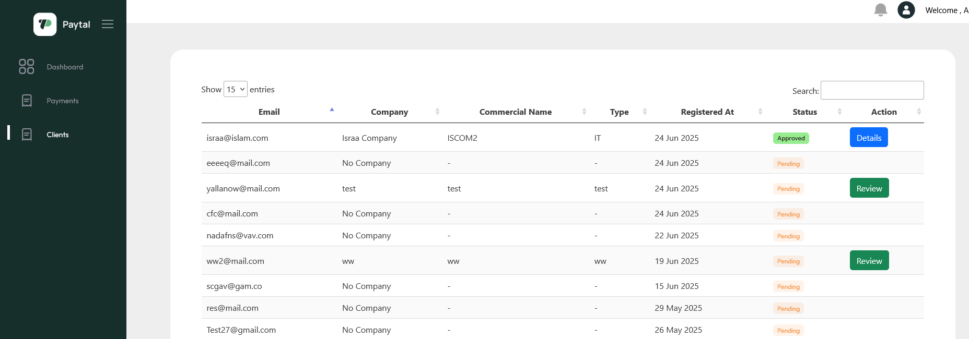Image resolution: width=969 pixels, height=339 pixels.
Task: Click the user profile avatar icon
Action: click(x=906, y=10)
